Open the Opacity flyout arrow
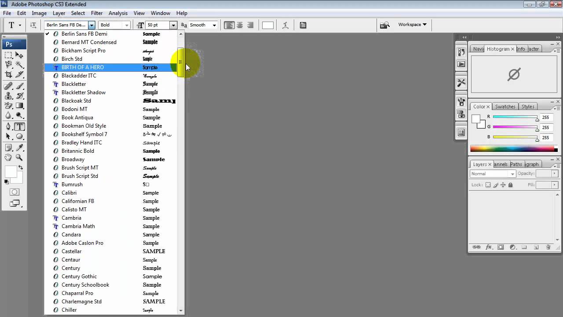Viewport: 563px width, 317px height. pos(554,173)
